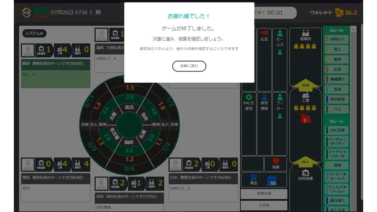Click the PAC生産性 gear icon
The width and height of the screenshot is (377, 212).
click(249, 97)
